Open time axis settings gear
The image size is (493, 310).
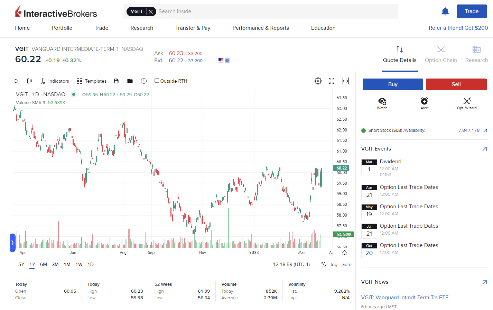[x=344, y=253]
